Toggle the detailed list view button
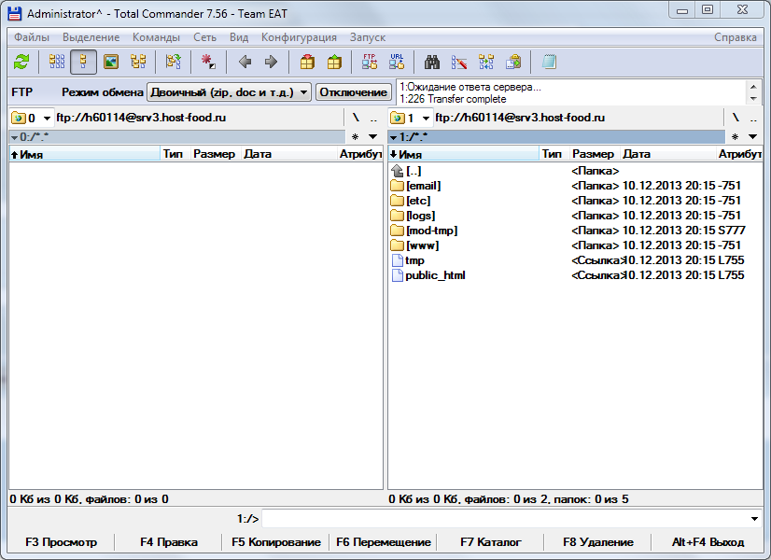Viewport: 771px width, 560px height. pos(83,62)
